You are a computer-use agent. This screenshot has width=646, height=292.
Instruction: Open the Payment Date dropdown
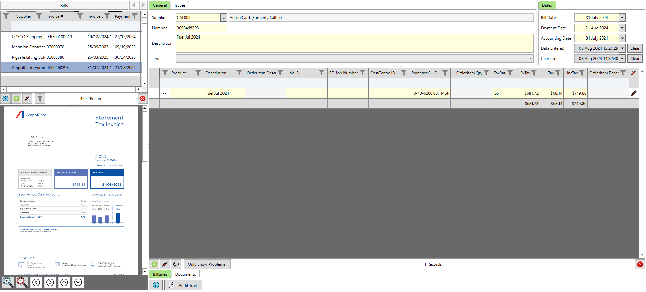tap(622, 28)
